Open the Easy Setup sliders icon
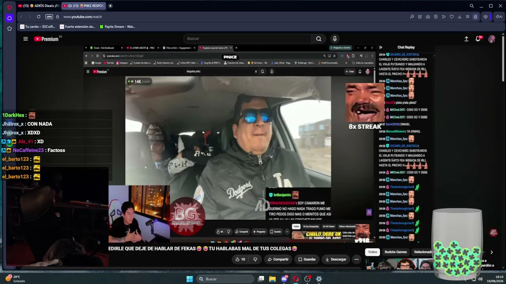The image size is (506, 284). (x=467, y=17)
